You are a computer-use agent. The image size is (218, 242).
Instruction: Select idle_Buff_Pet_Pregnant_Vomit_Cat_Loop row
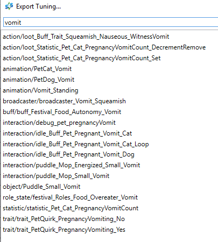coord(76,144)
